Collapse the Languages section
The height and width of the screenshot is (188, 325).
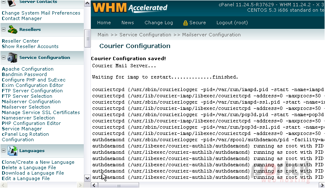(x=3, y=151)
